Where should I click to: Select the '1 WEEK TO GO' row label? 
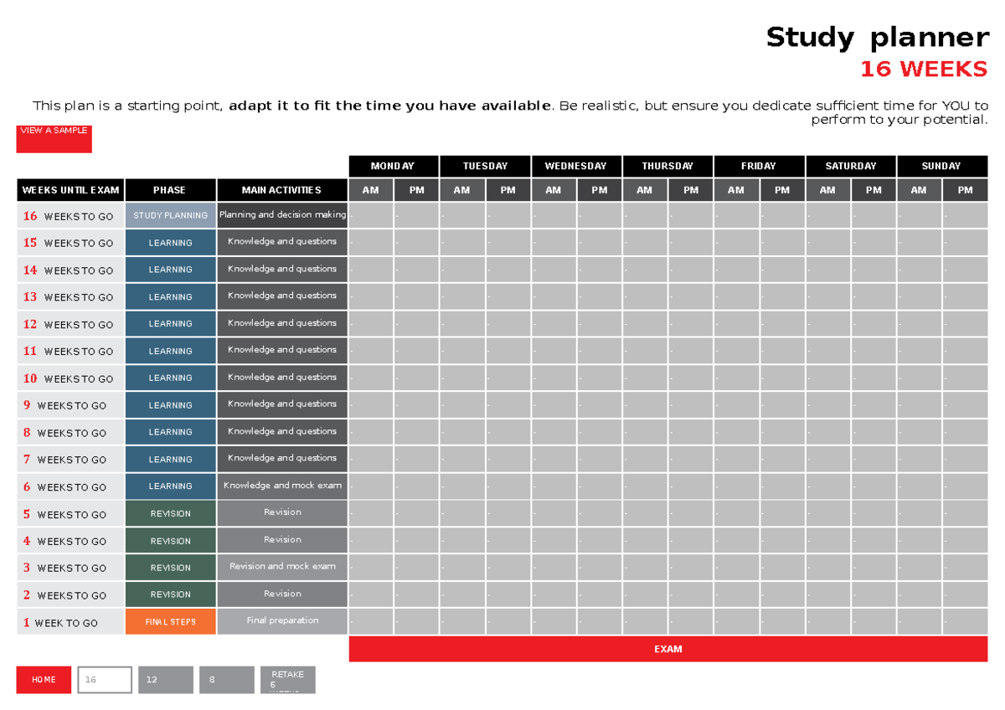[70, 621]
